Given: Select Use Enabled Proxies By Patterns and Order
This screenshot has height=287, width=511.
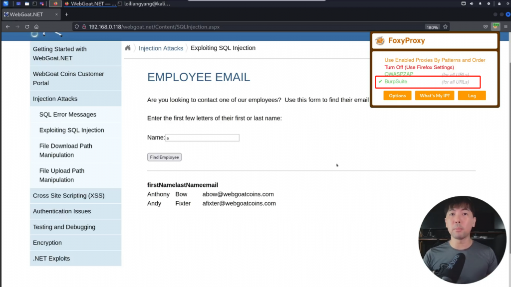Looking at the screenshot, I should pyautogui.click(x=435, y=60).
